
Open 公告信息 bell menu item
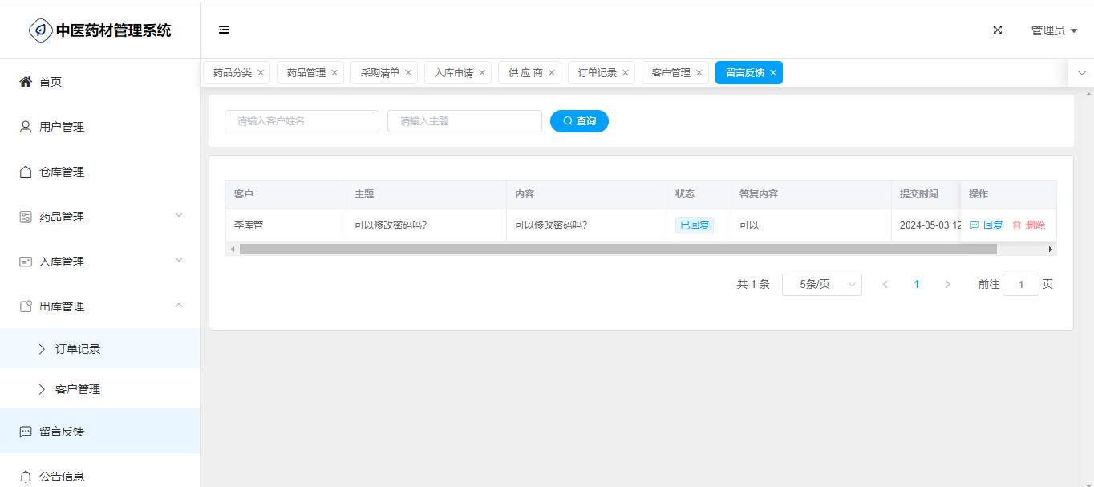click(x=62, y=476)
